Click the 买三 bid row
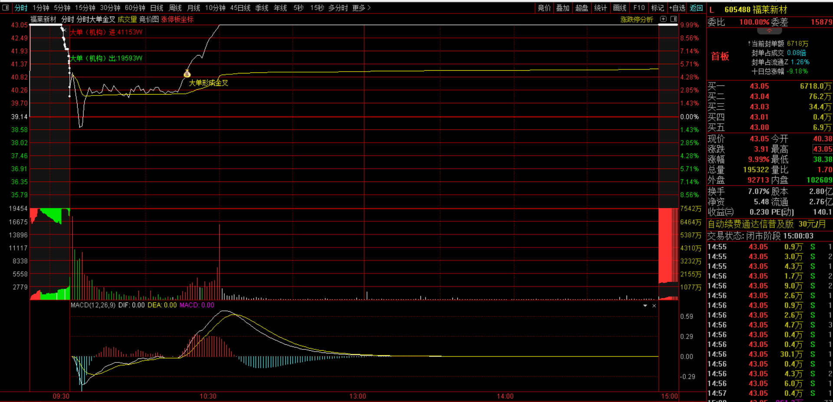The width and height of the screenshot is (833, 402). 770,107
